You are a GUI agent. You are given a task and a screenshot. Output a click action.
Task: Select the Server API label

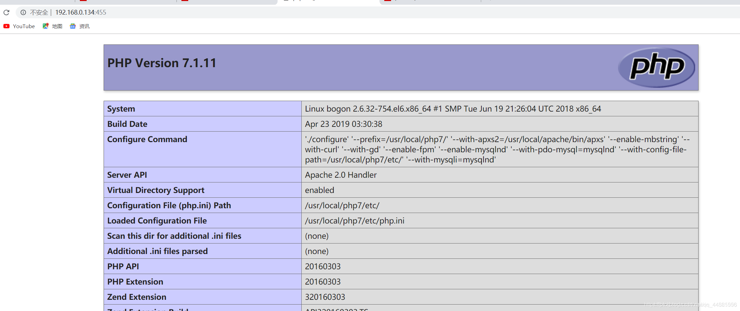127,175
